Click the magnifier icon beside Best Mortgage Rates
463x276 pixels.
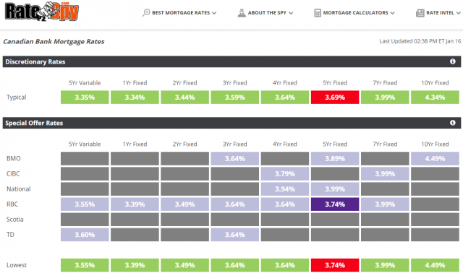(146, 13)
